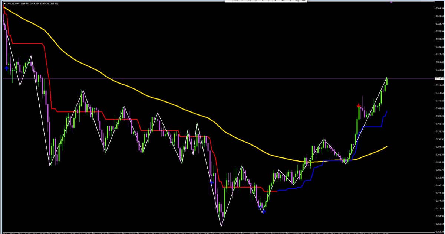445x234 pixels.
Task: Click the purple chart shift marker at top right
Action: click(392, 2)
